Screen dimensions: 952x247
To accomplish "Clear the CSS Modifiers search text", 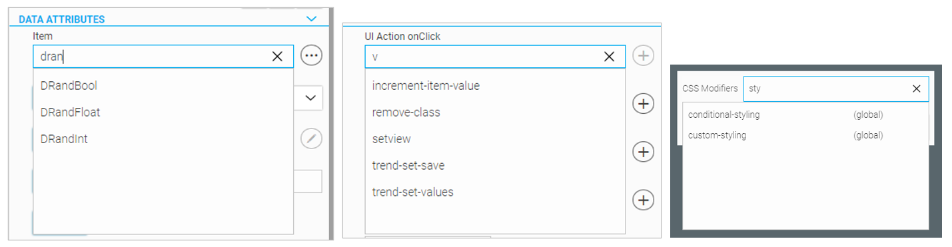I will (x=916, y=89).
